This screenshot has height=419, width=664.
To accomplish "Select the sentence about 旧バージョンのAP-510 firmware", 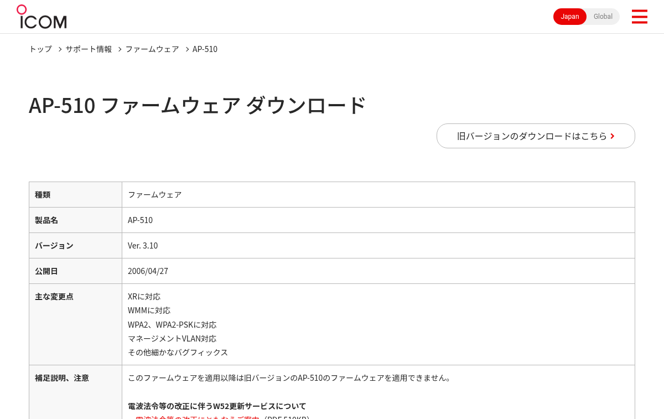I will point(290,377).
